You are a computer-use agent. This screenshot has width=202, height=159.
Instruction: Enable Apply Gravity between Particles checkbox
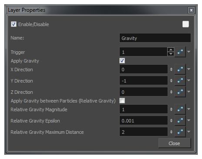(122, 101)
